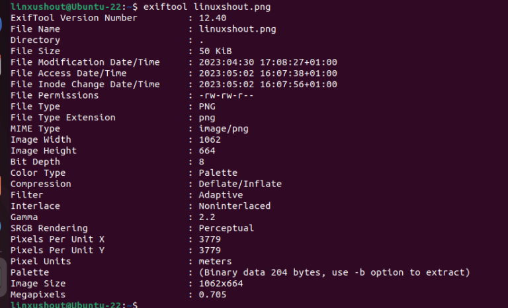This screenshot has width=508, height=308.
Task: Click the Megapixels value 0.705
Action: [212, 294]
